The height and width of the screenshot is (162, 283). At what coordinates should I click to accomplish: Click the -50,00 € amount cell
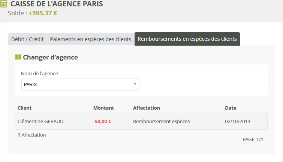pyautogui.click(x=102, y=121)
